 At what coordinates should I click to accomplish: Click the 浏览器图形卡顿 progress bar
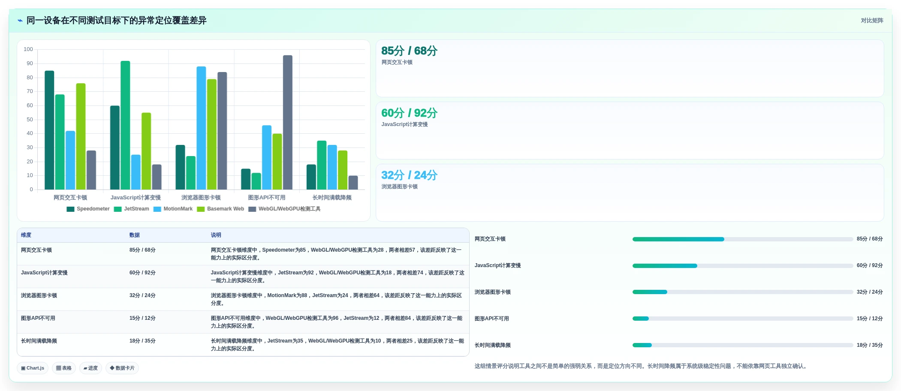tap(742, 292)
